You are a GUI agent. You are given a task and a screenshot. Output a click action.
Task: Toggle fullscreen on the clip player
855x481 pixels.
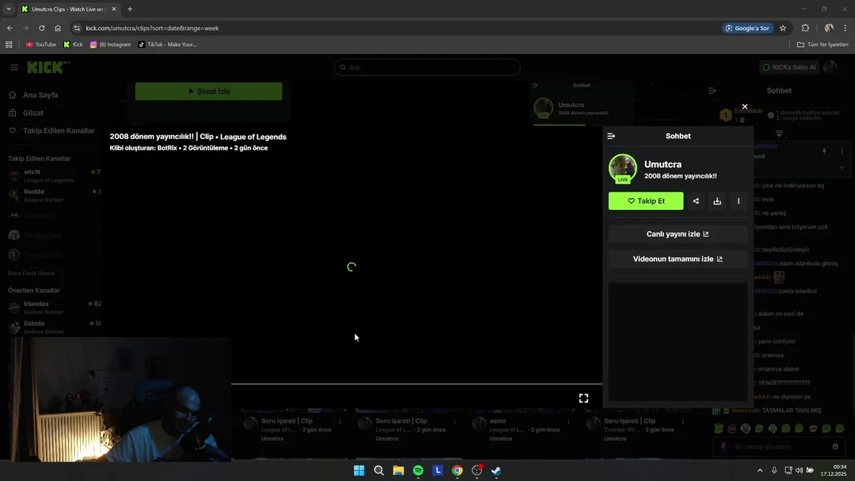pos(584,398)
